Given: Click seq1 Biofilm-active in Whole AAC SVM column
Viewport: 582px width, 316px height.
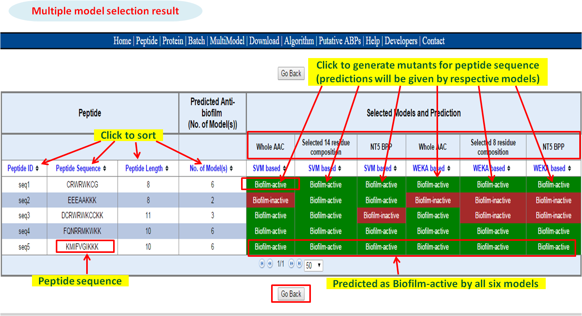Looking at the screenshot, I should [270, 184].
